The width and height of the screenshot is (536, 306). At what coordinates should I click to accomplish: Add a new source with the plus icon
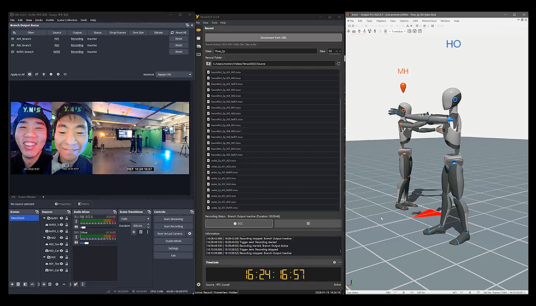(x=44, y=284)
